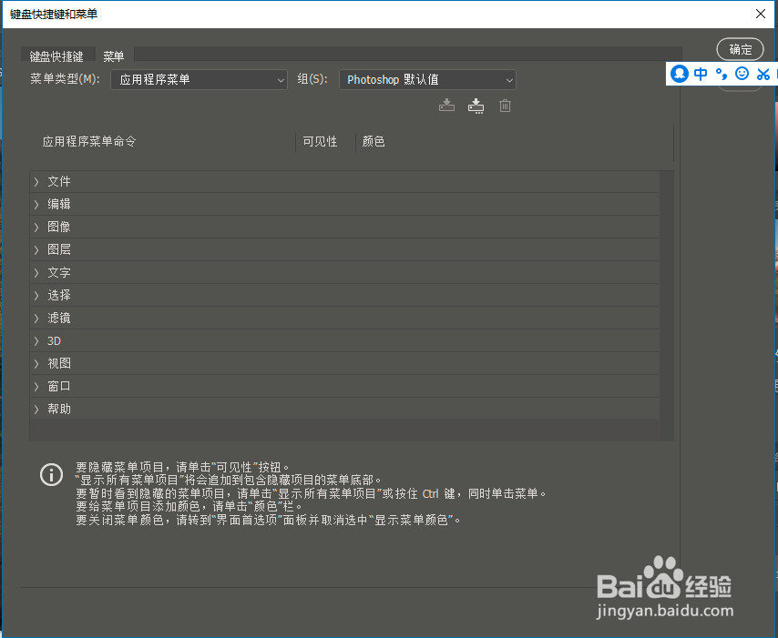
Task: Open Sogou input method account avatar
Action: click(x=679, y=74)
